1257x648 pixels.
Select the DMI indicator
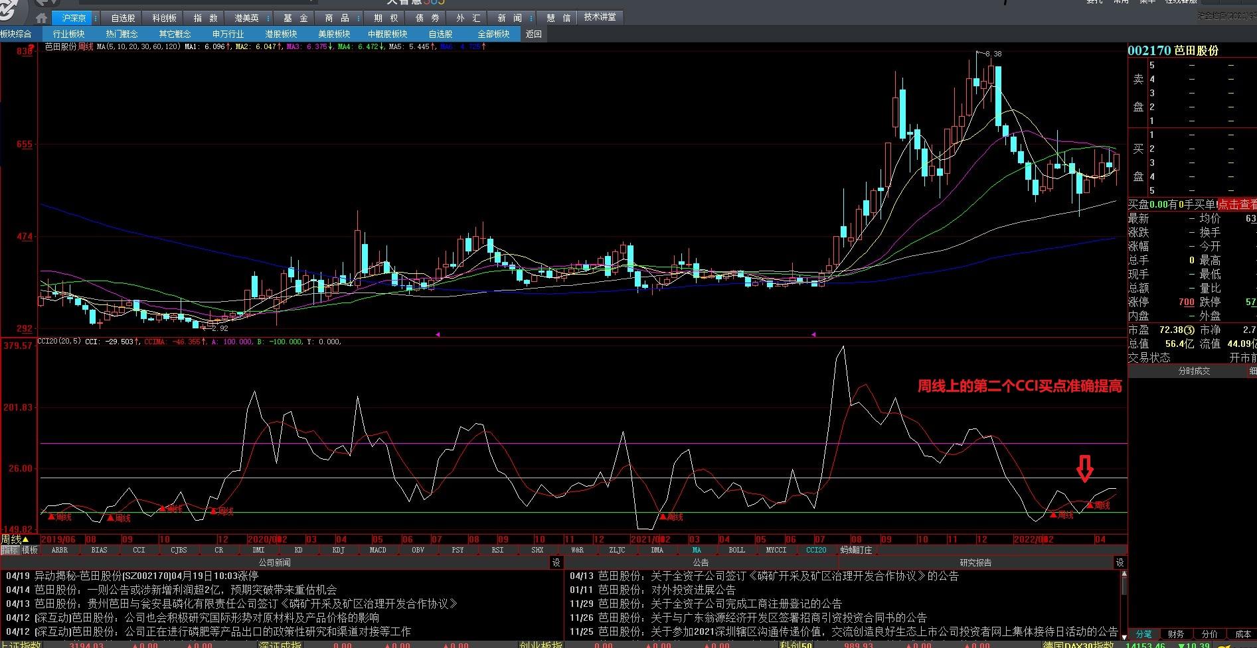coord(258,550)
